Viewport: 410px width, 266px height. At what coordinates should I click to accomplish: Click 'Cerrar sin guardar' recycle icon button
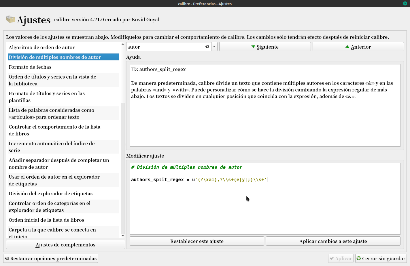381,259
